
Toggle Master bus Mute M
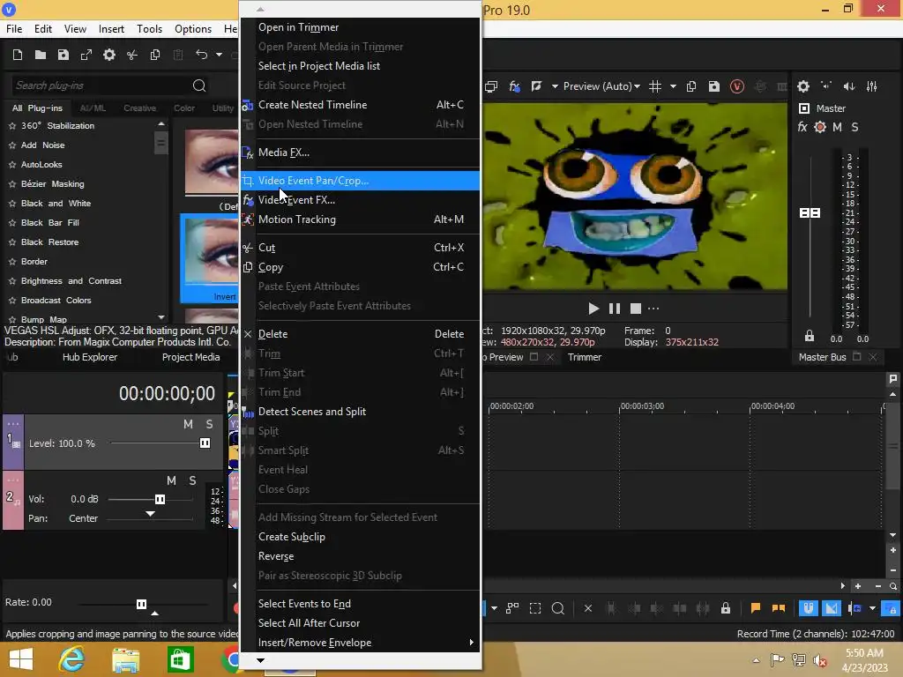pos(838,127)
